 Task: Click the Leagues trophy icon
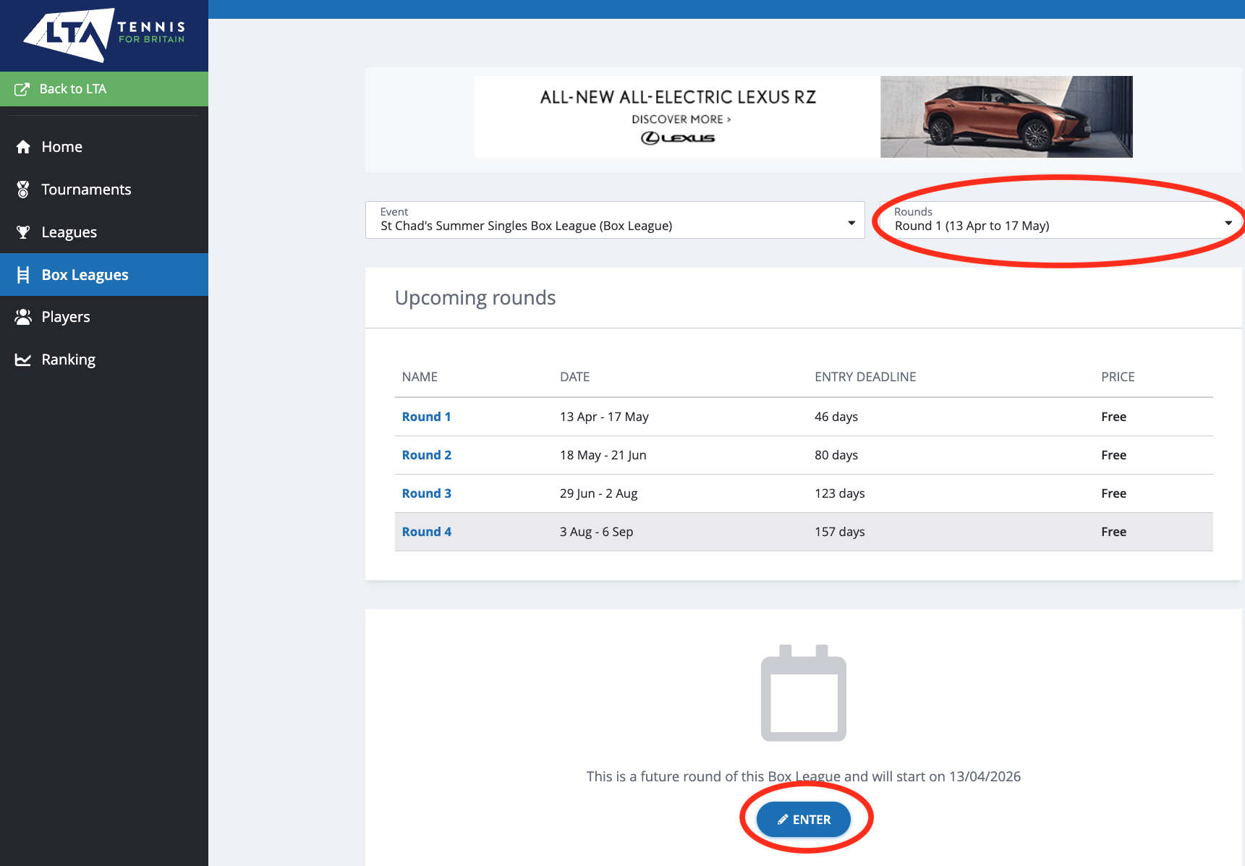[x=23, y=232]
